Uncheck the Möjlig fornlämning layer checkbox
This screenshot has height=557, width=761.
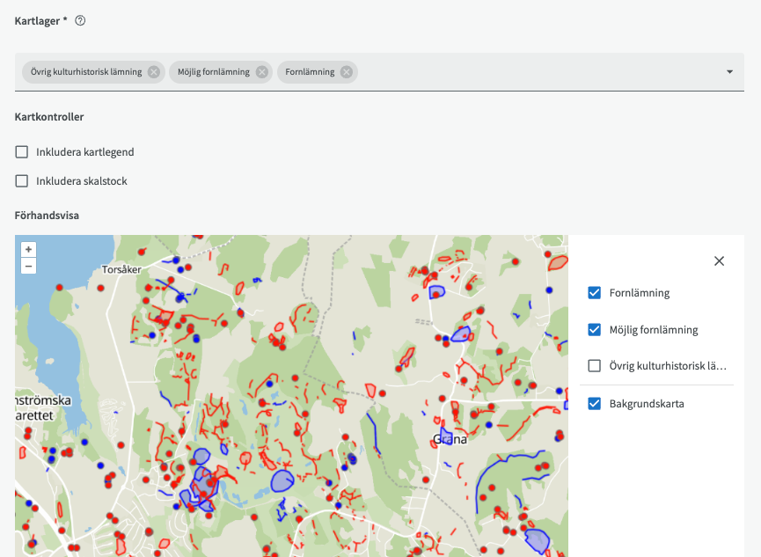click(595, 330)
